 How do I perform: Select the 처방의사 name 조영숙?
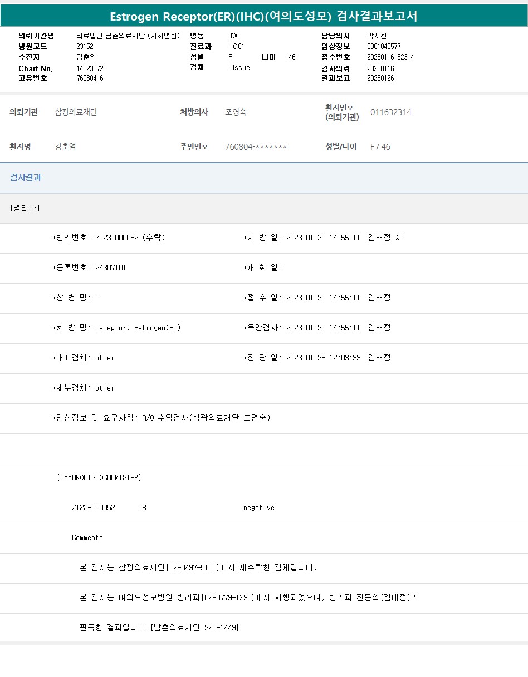click(x=236, y=112)
